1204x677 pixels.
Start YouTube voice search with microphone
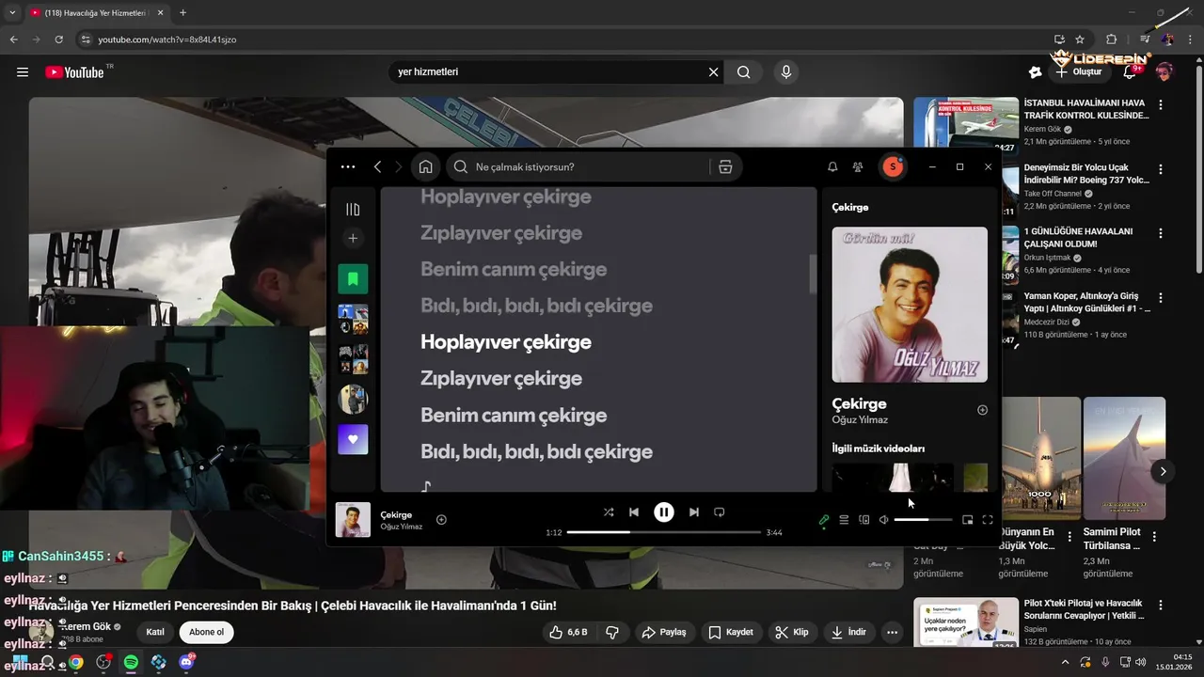coord(786,72)
